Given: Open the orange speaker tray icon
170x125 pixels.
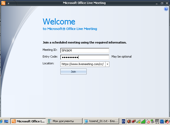Looking at the screenshot, I should click(129, 121).
